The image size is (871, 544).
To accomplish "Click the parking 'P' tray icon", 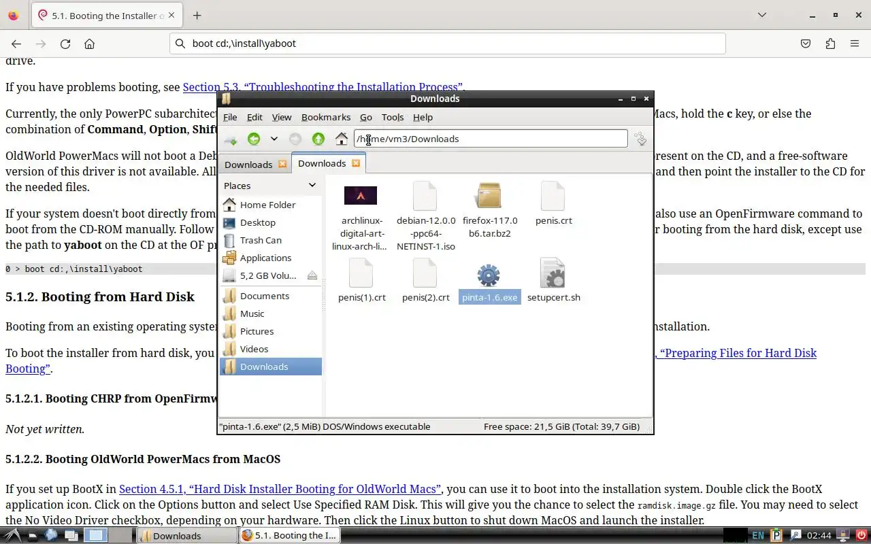I will coord(776,535).
